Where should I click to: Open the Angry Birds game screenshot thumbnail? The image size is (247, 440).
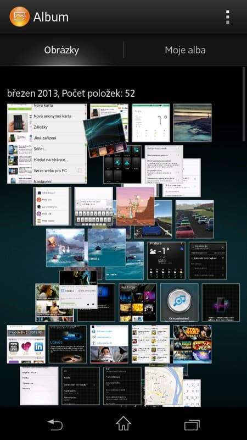pos(135,206)
